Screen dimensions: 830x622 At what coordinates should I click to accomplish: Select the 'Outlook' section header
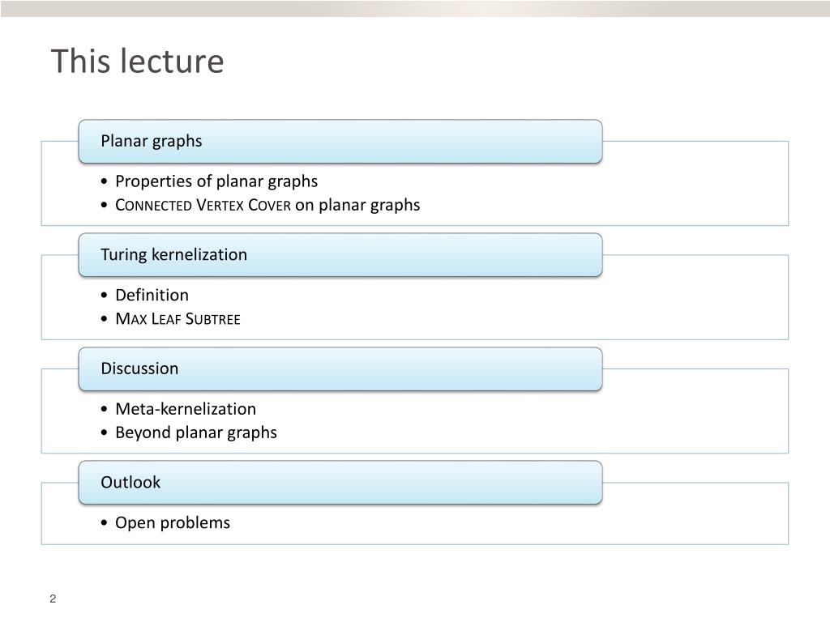tap(340, 483)
